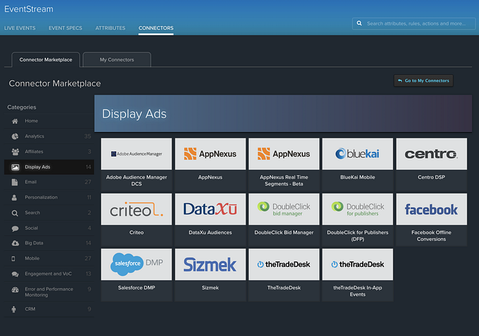Select the Email document icon

pos(14,182)
